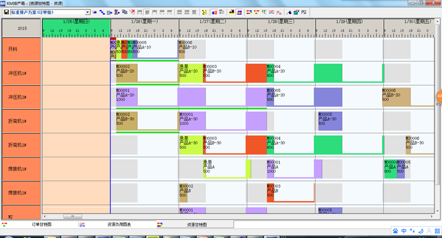Click the red X delete toolbar icon
The height and width of the screenshot is (238, 442).
point(132,12)
